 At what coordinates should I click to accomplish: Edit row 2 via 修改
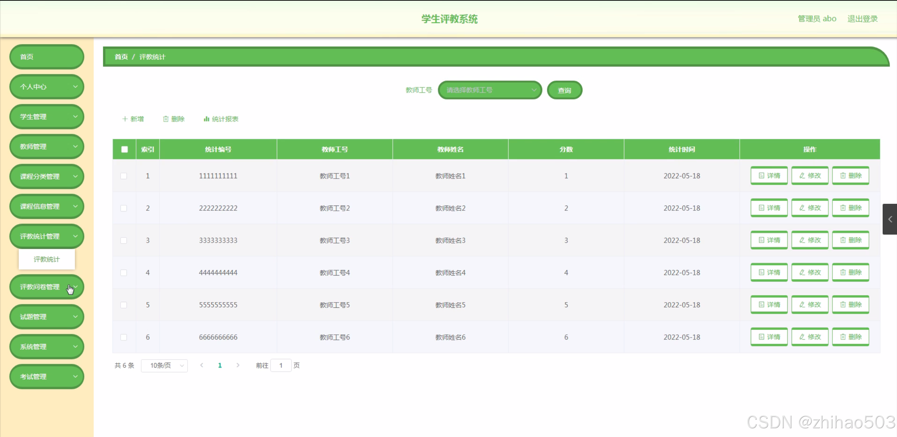click(x=810, y=208)
